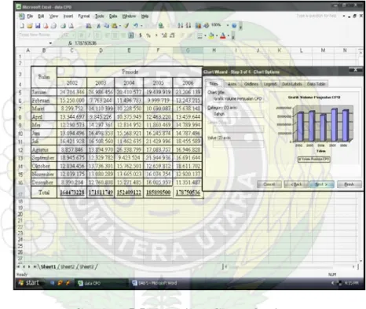The image size is (366, 309).
Task: Click the Windows start button
Action: tap(29, 283)
